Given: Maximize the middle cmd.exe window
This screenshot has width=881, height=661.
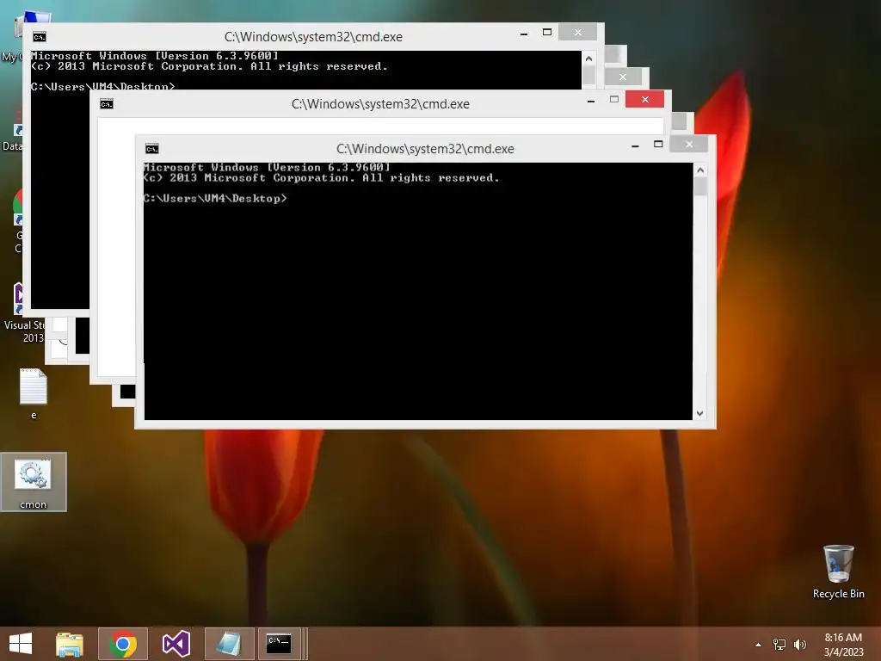Looking at the screenshot, I should coord(614,100).
